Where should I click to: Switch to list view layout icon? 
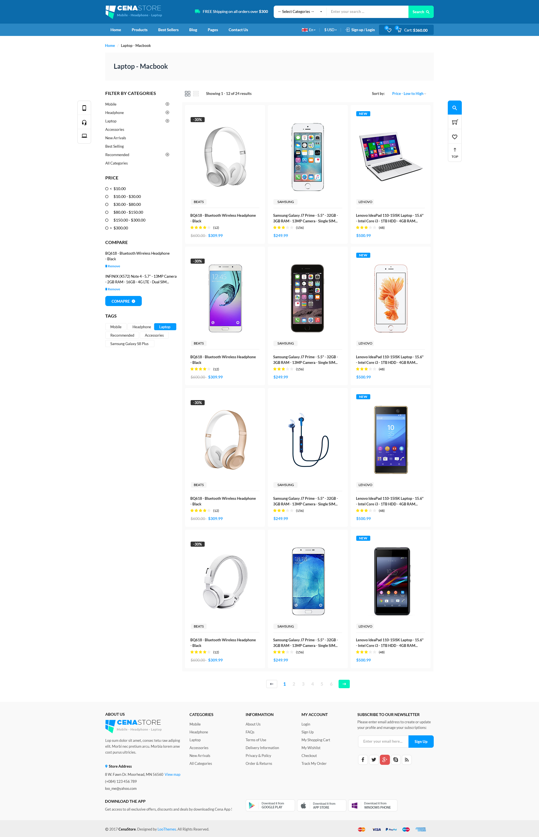196,93
